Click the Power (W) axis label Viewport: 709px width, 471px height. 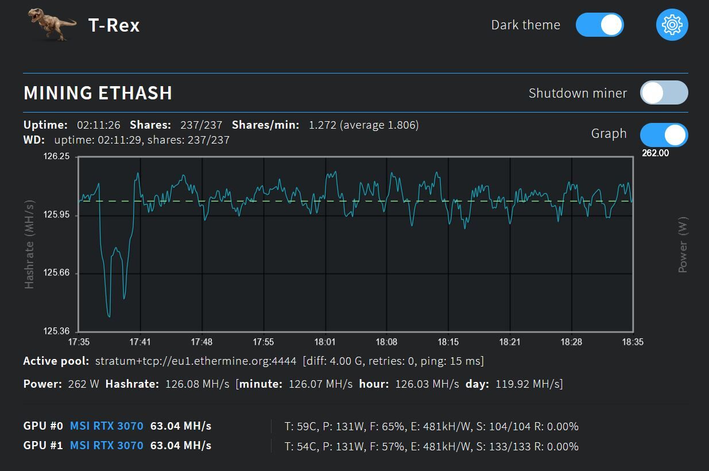[683, 244]
